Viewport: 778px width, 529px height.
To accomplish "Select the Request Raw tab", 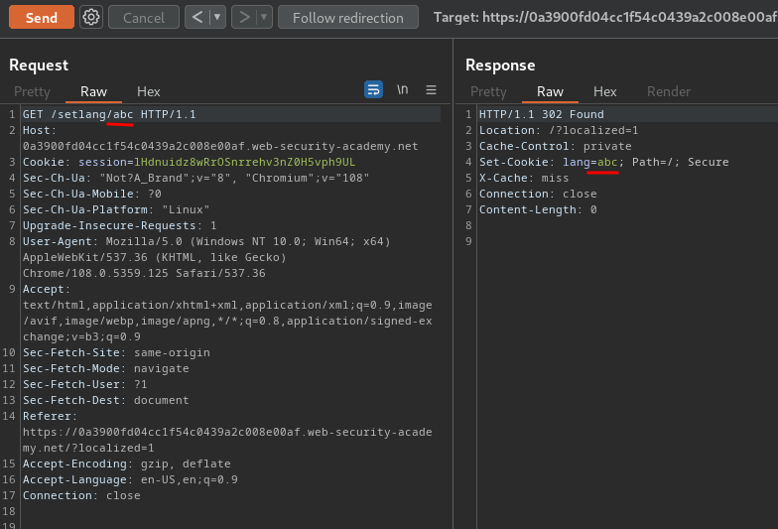I will (x=93, y=91).
